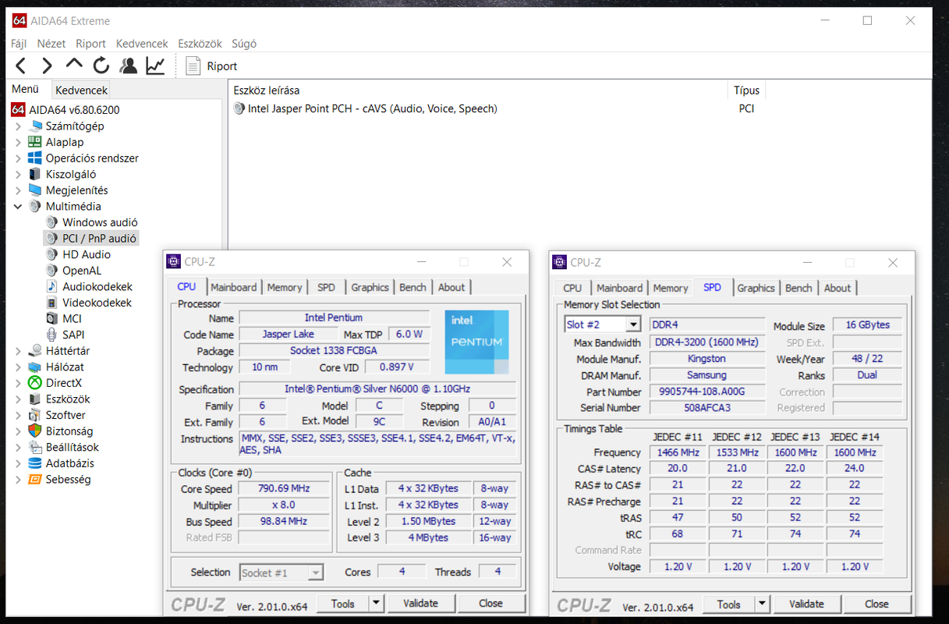Select the Sebesség benchmark icon

pos(35,479)
